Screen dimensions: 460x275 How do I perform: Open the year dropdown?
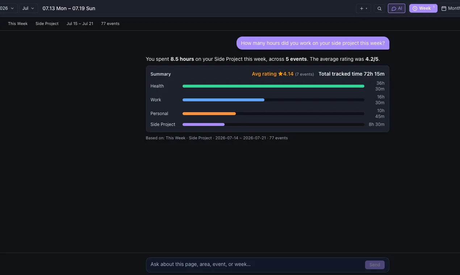pyautogui.click(x=8, y=8)
